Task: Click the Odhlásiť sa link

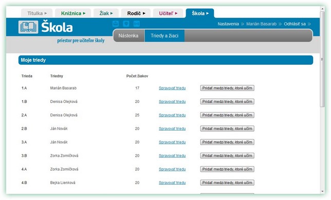Action: [x=295, y=24]
